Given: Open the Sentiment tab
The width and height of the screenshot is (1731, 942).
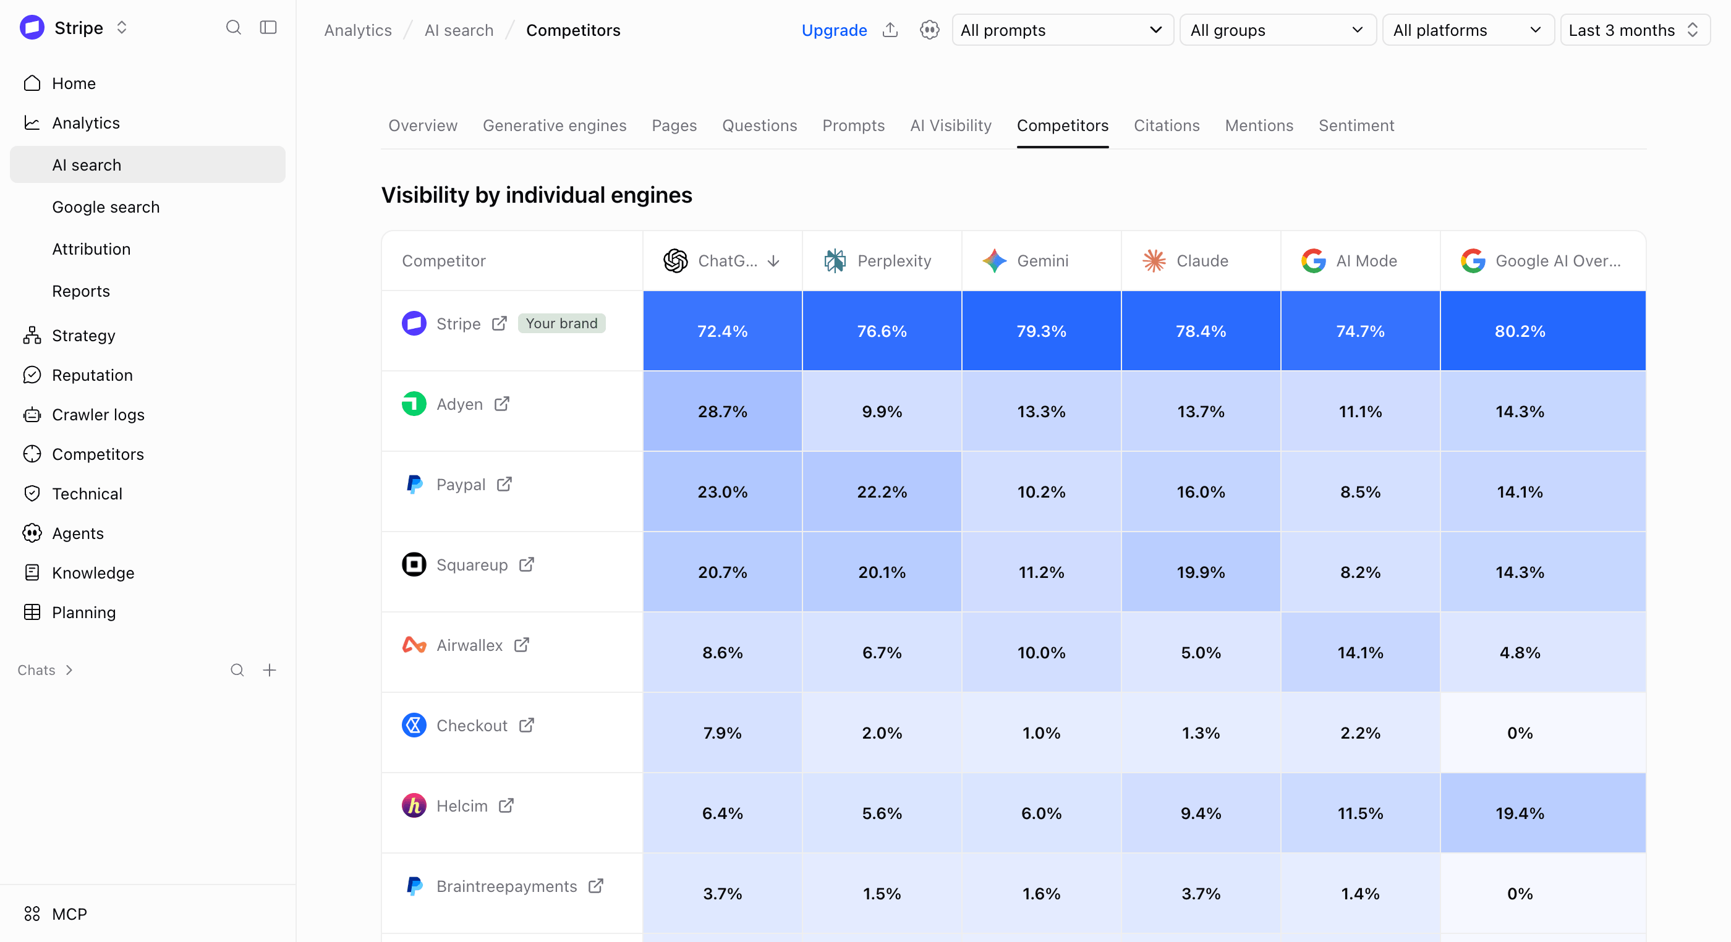Looking at the screenshot, I should click(x=1356, y=125).
